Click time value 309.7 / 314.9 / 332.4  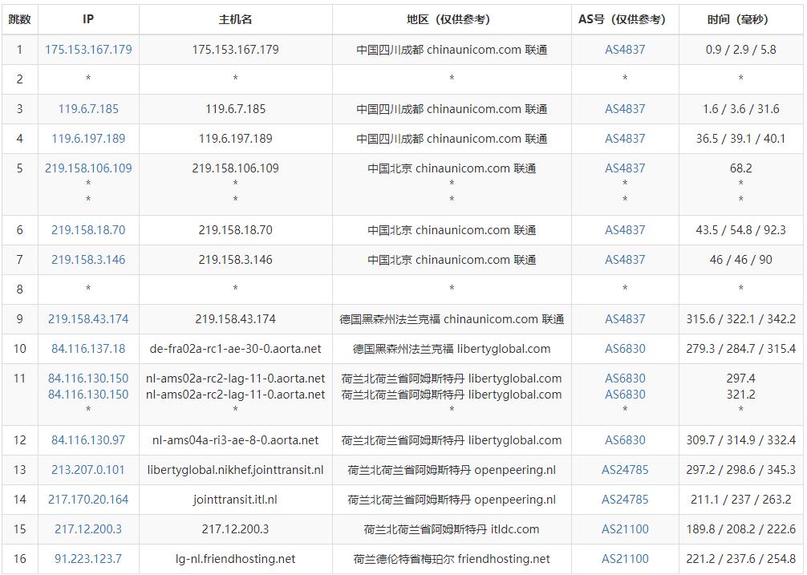[740, 440]
